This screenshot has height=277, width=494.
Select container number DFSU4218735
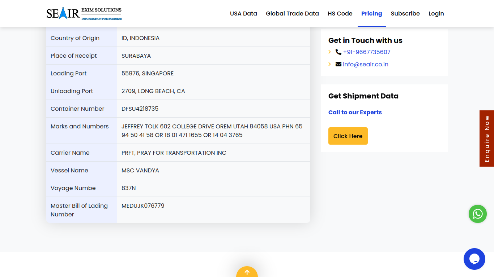pos(140,109)
